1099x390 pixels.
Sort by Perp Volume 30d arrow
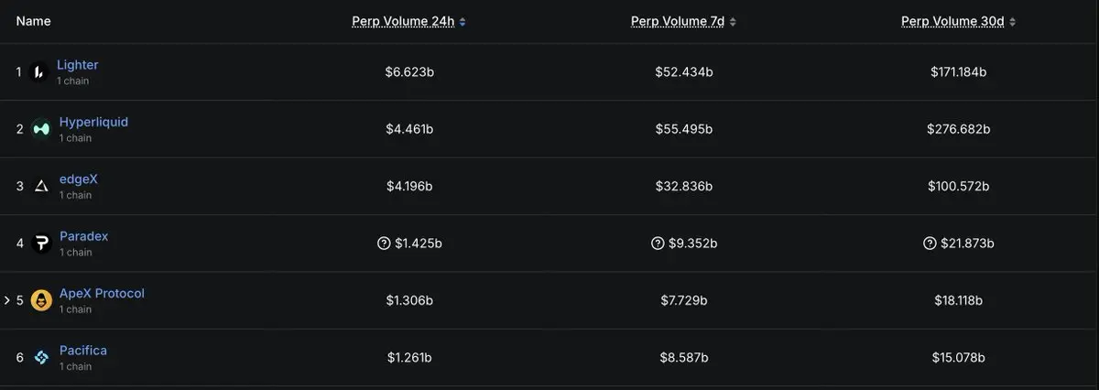click(x=1012, y=22)
